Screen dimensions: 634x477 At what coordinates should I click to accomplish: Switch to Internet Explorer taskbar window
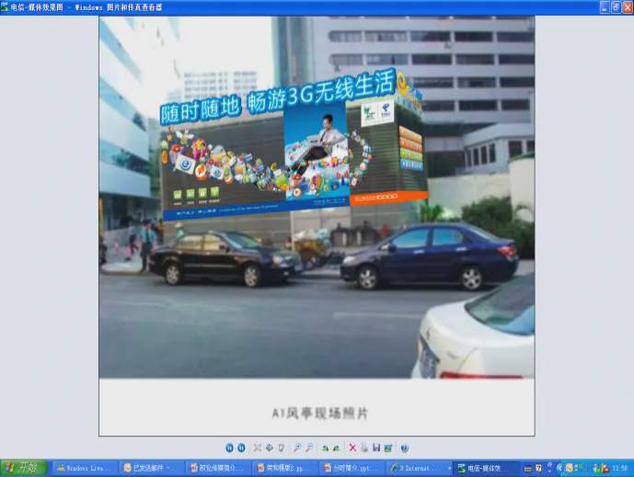(x=419, y=468)
